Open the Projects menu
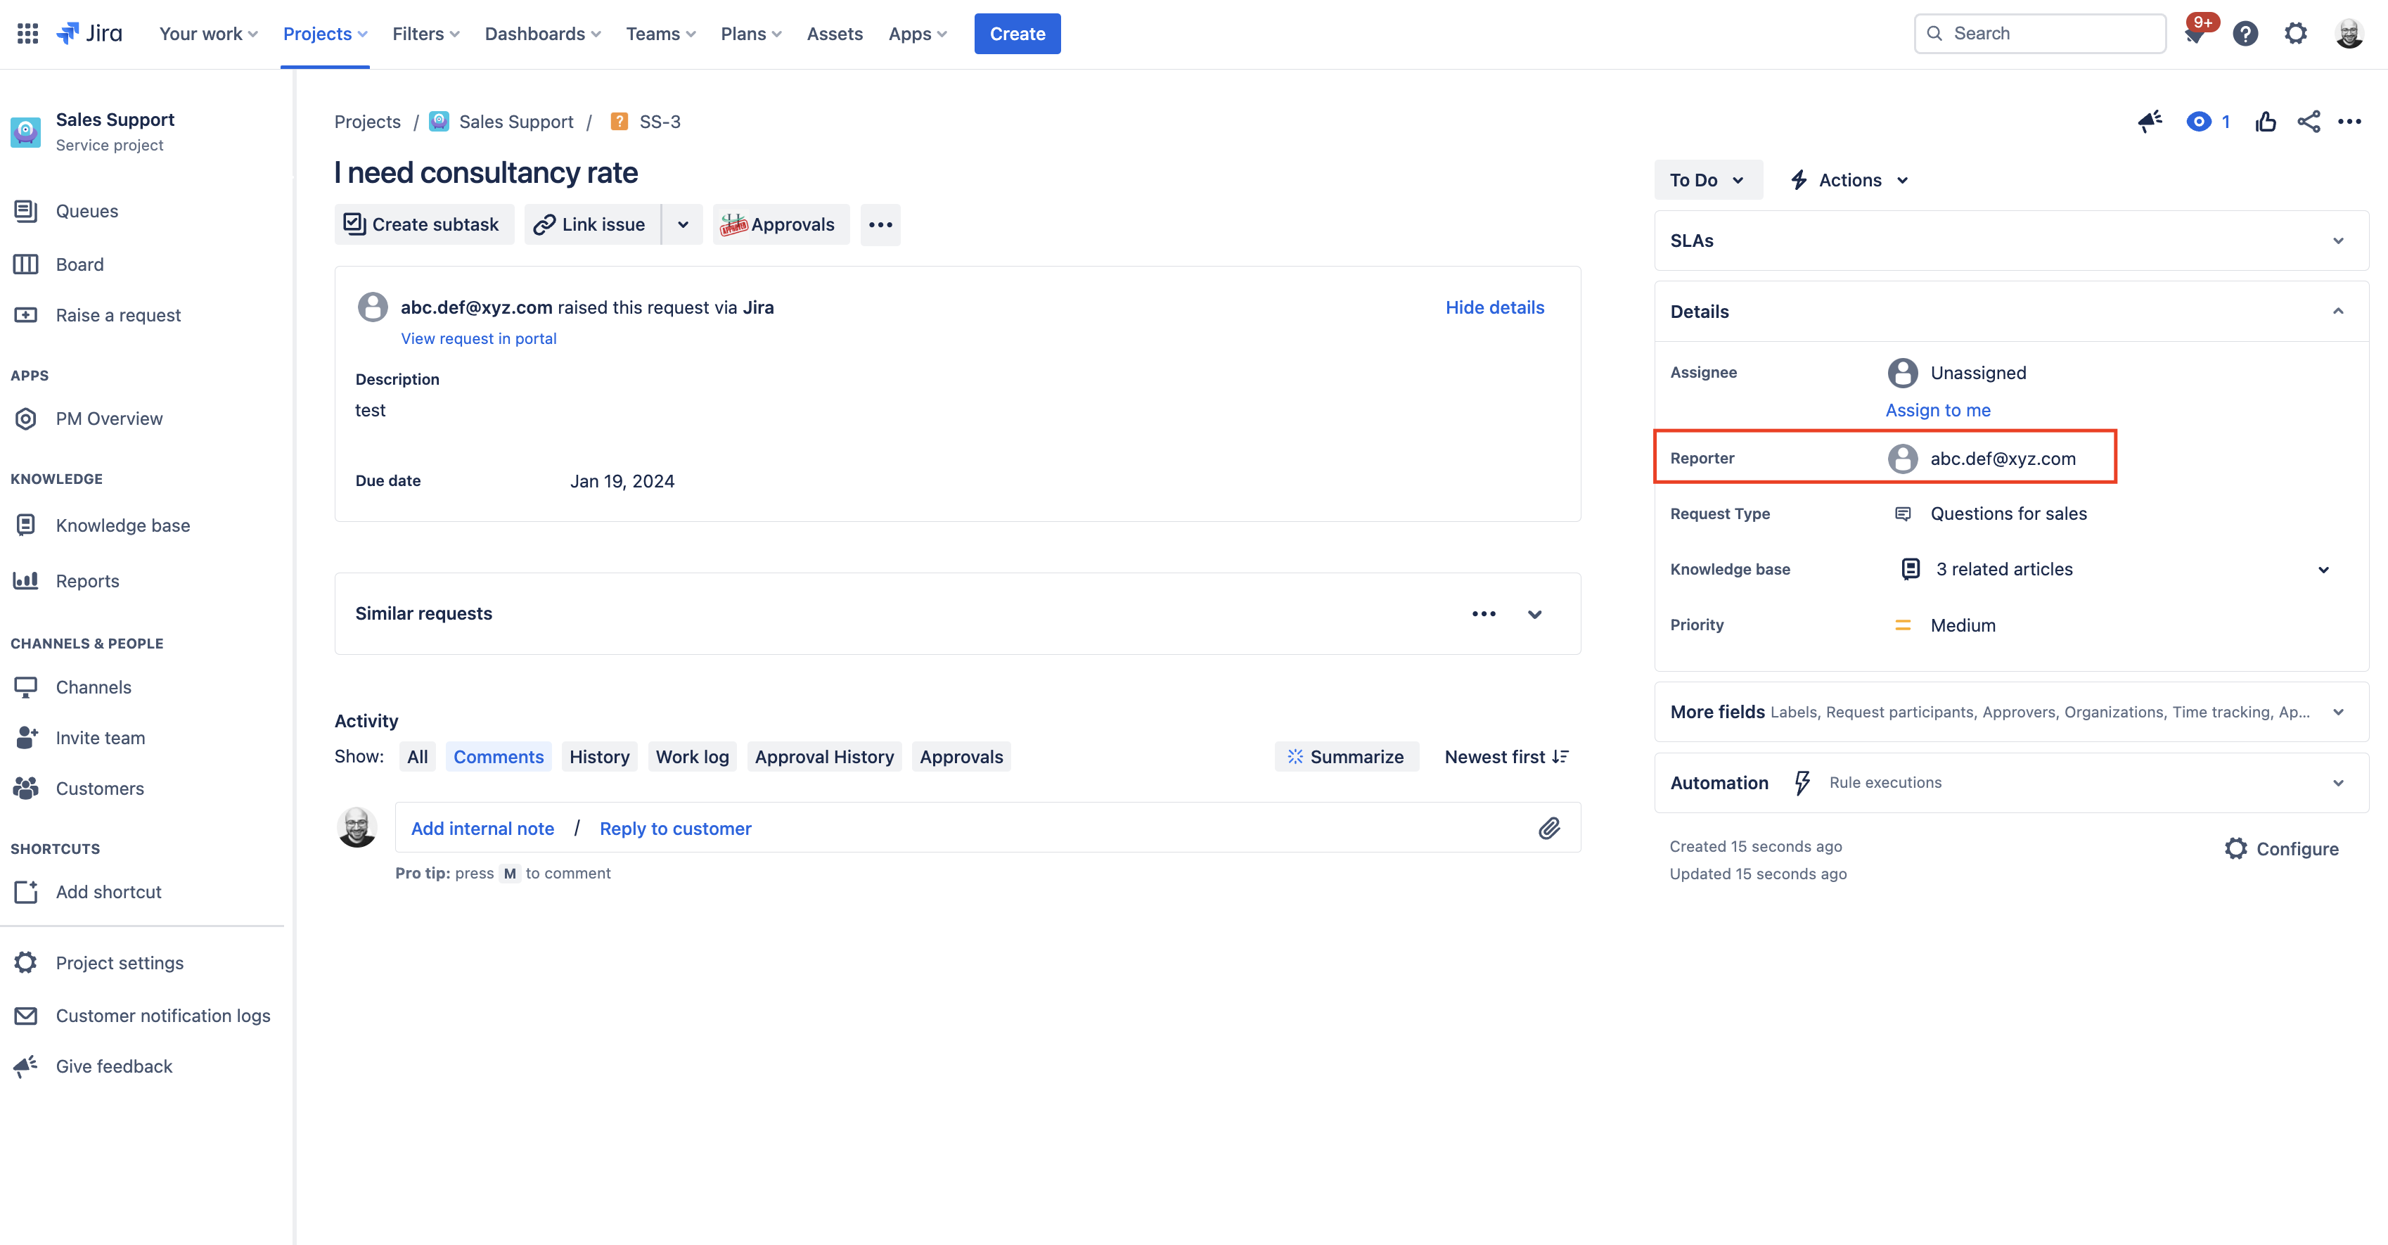The image size is (2388, 1245). point(326,33)
